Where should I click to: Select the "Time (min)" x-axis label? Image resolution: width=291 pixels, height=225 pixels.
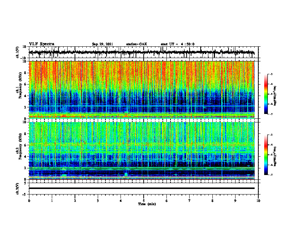coord(147,204)
